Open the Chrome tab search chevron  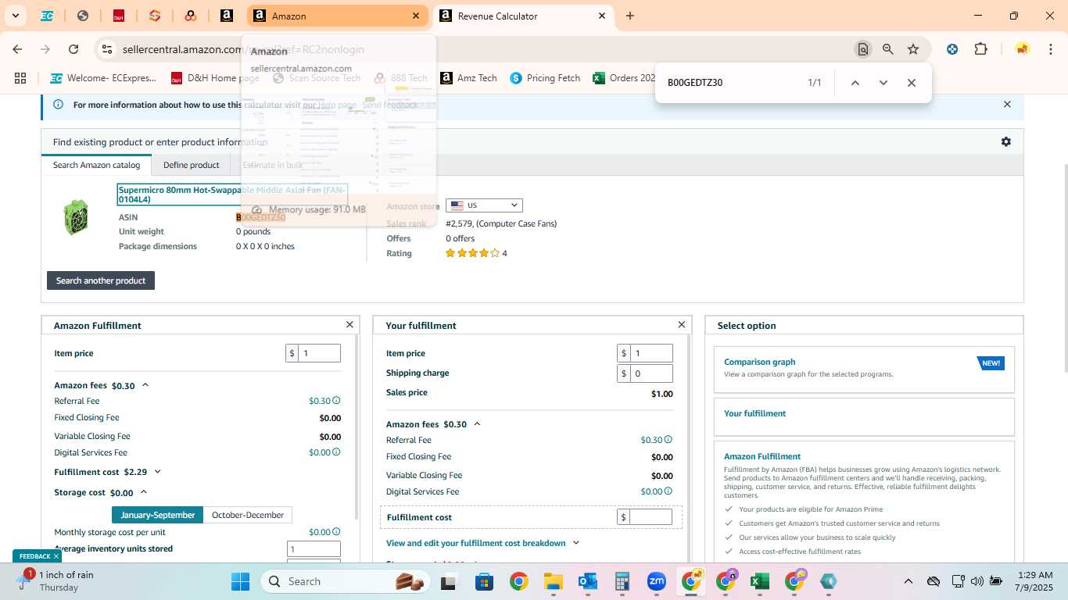(x=15, y=16)
